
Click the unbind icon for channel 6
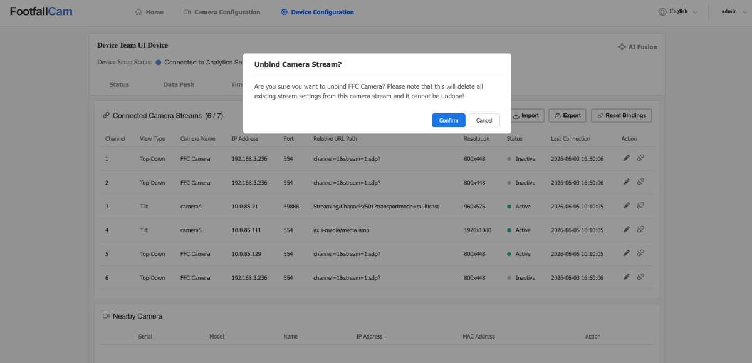point(640,277)
